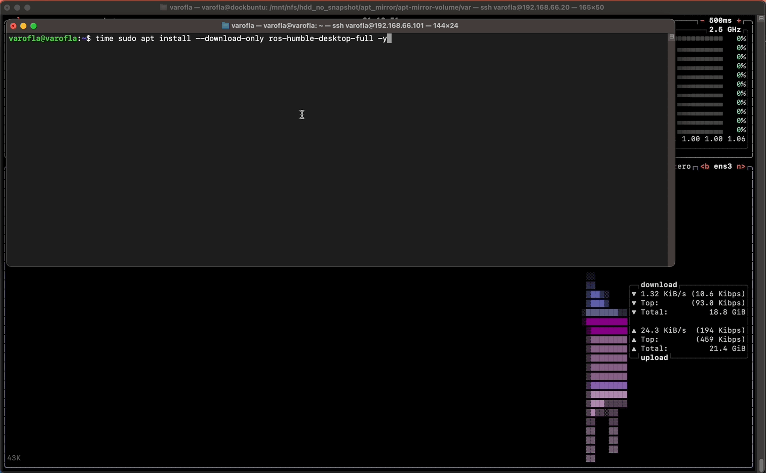Minimize the front terminal with the yellow button

coord(23,26)
